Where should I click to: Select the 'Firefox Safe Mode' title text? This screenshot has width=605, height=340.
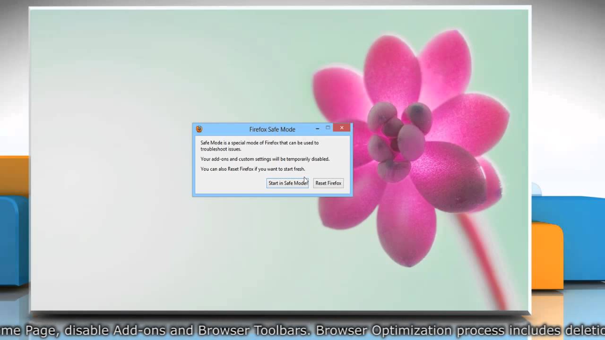coord(272,129)
